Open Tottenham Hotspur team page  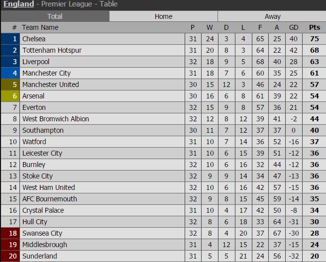pos(52,50)
